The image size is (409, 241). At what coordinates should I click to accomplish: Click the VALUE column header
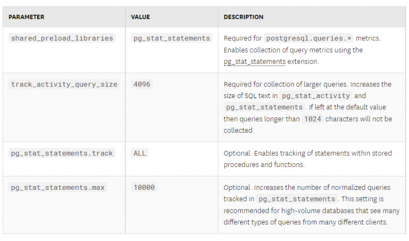140,17
